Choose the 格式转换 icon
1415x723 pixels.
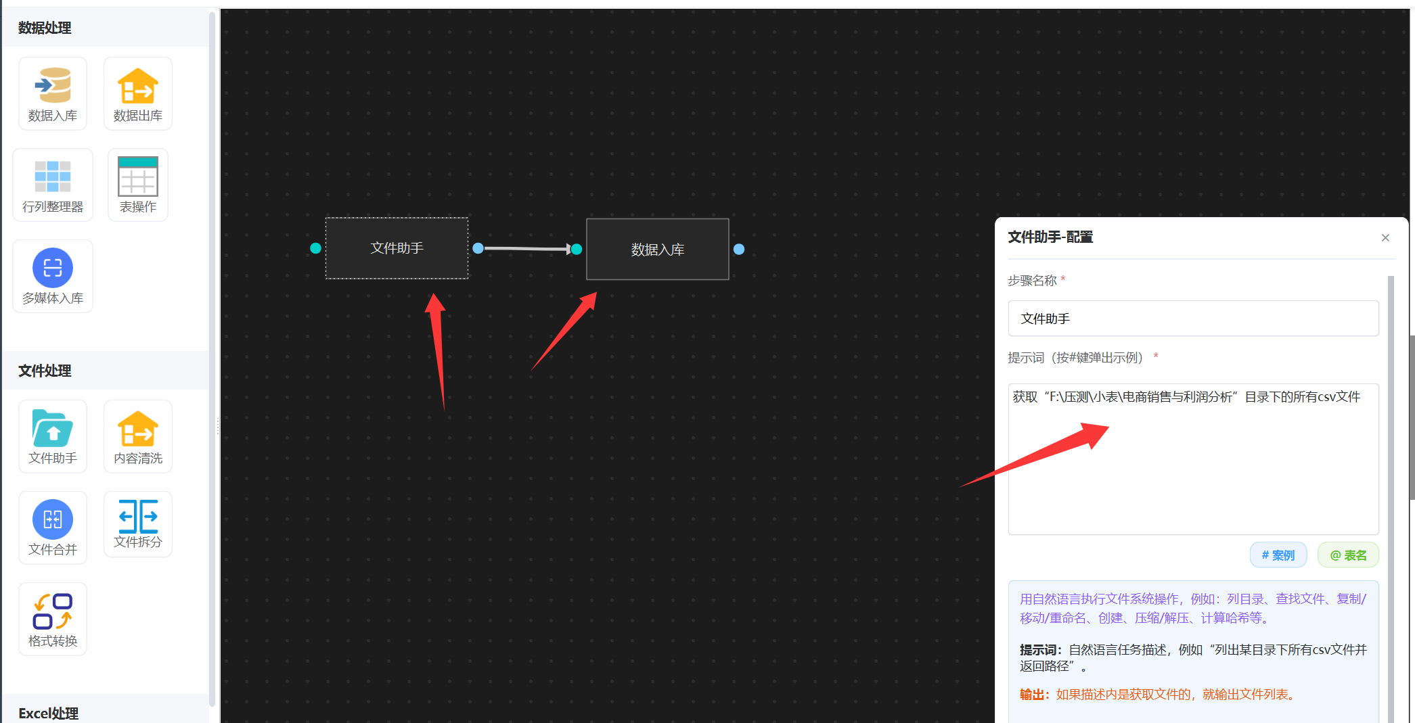(53, 611)
